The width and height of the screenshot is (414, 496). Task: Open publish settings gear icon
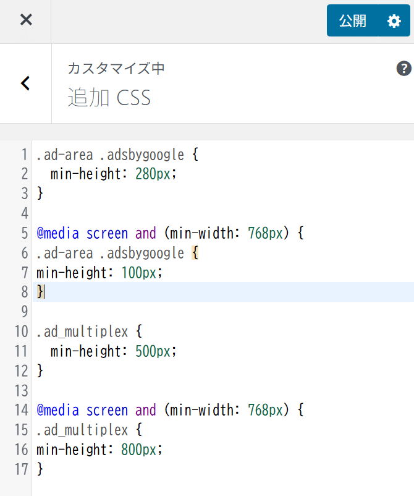(394, 21)
